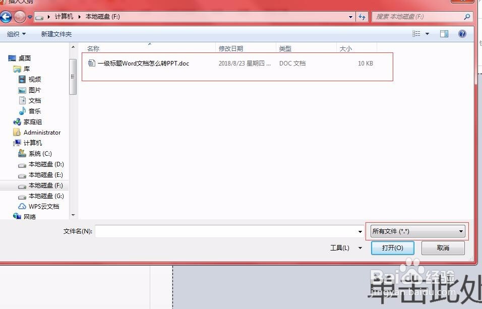The width and height of the screenshot is (482, 309).
Task: Open help with the question mark icon
Action: [462, 34]
